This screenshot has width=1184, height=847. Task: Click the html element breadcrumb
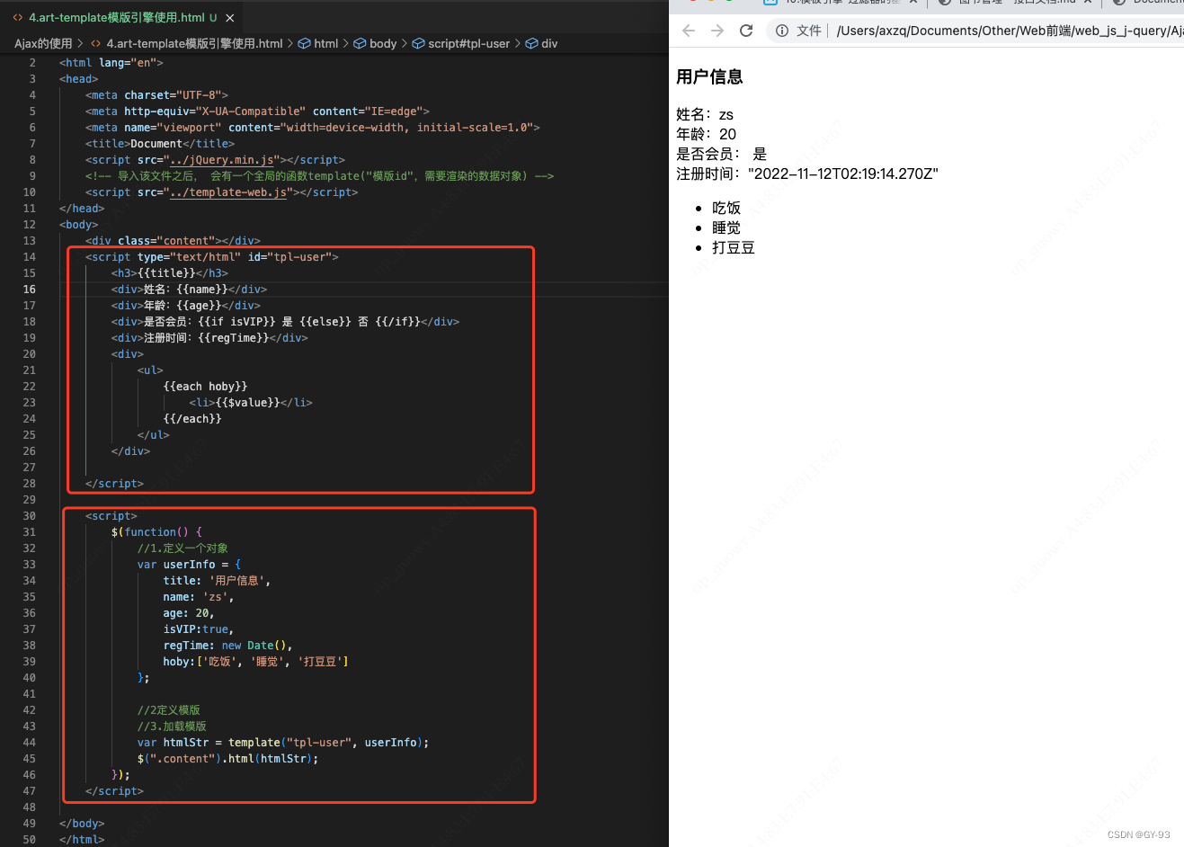[x=326, y=43]
